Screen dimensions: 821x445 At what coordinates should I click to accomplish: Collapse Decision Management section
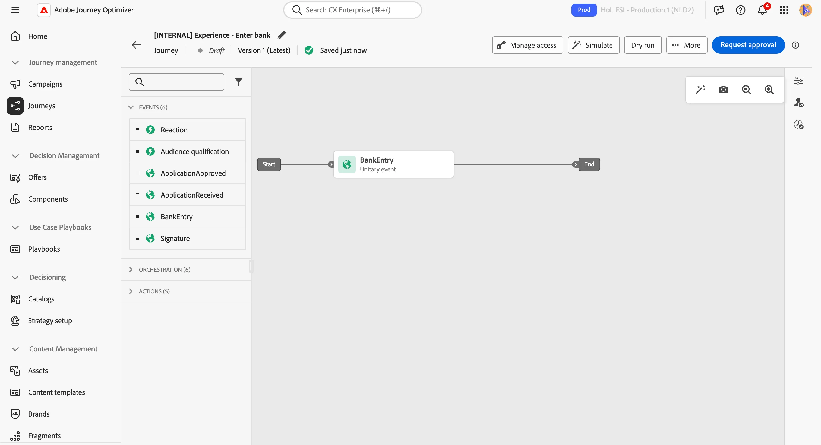(x=15, y=156)
